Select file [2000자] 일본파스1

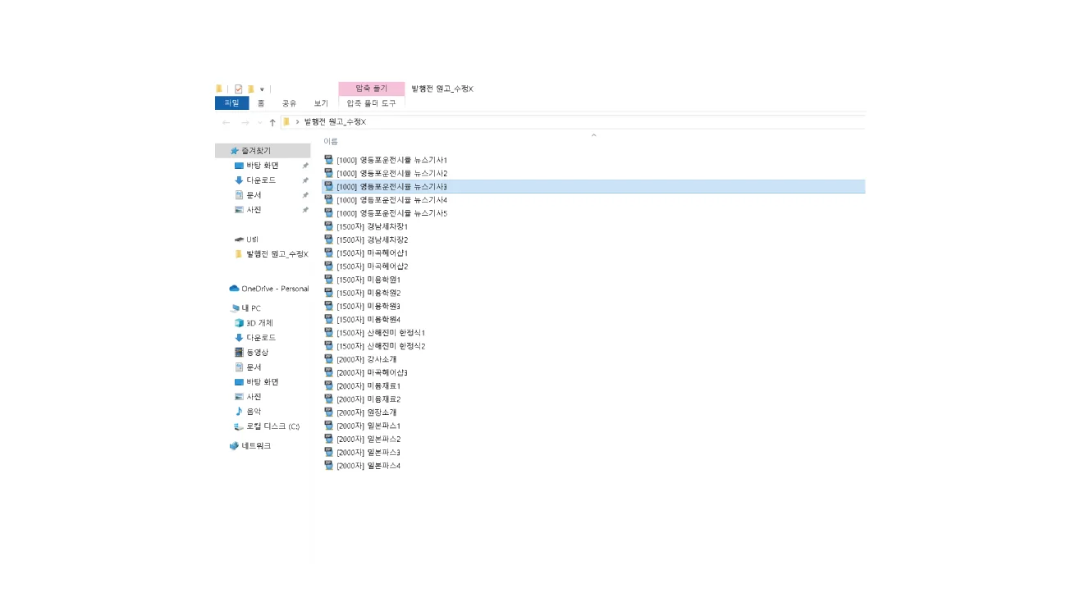point(368,426)
